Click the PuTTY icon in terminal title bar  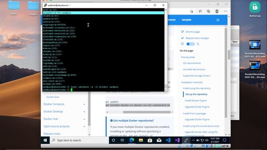point(45,5)
